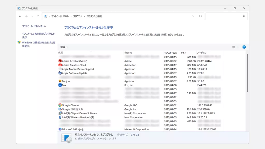Select the Adobe Acrobat (64-bit) row

point(140,61)
